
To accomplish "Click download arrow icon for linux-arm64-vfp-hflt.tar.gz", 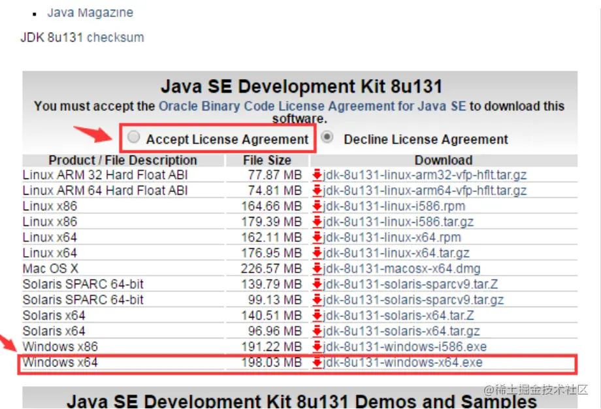I will tap(317, 191).
